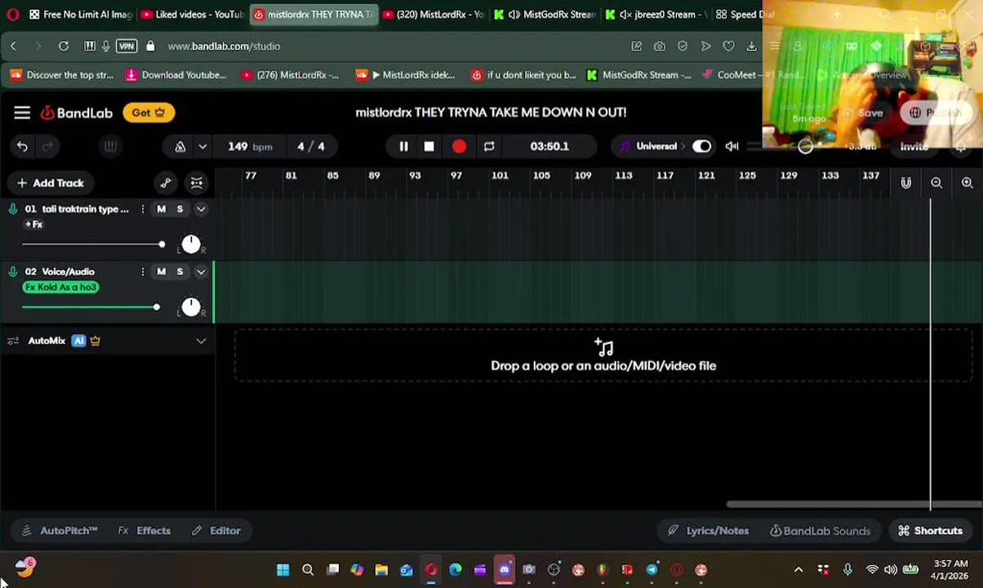983x588 pixels.
Task: Show hidden system tray icons
Action: click(x=798, y=570)
